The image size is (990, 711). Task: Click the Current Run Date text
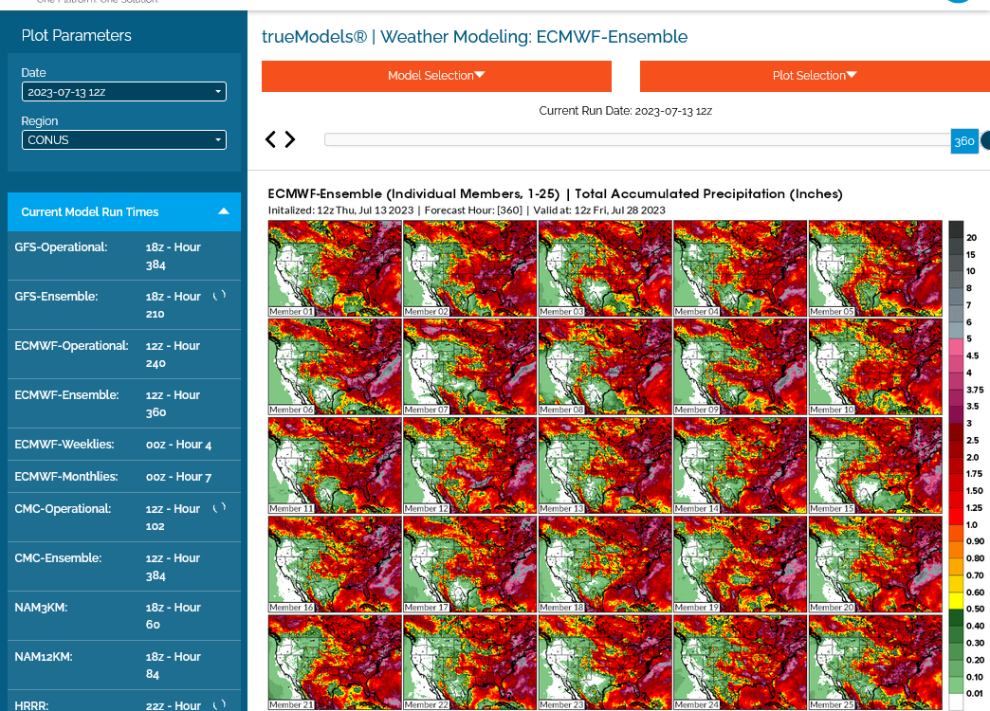pos(625,111)
